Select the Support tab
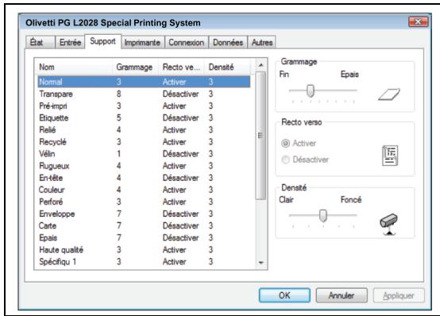Image resolution: width=440 pixels, height=316 pixels. (x=103, y=41)
